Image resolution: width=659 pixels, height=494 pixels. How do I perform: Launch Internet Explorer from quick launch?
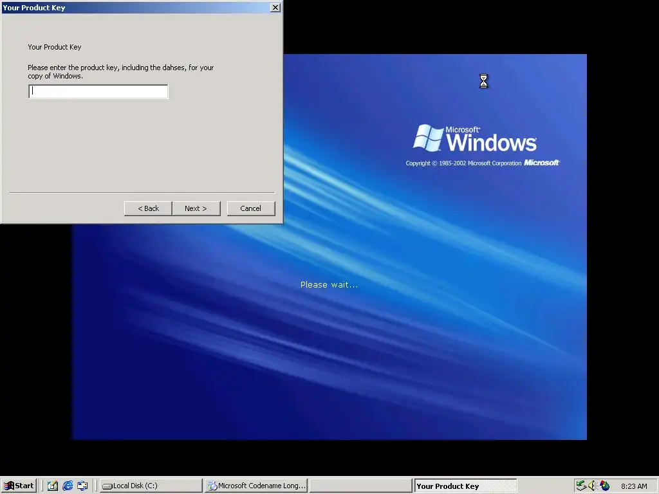(x=67, y=486)
